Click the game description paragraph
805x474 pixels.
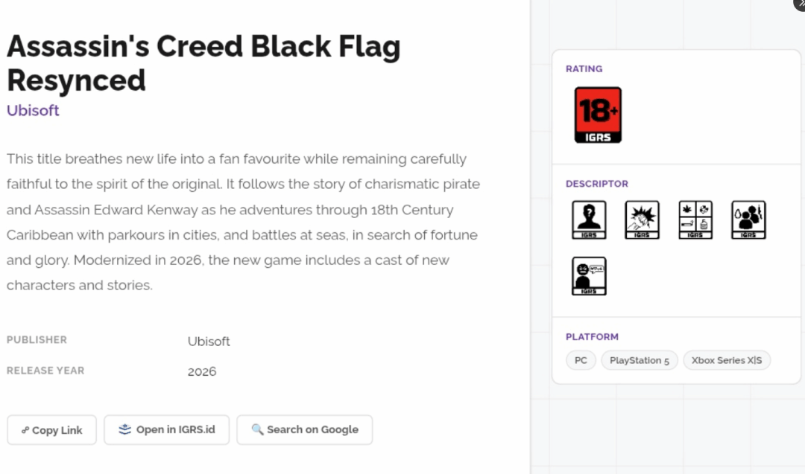click(243, 222)
